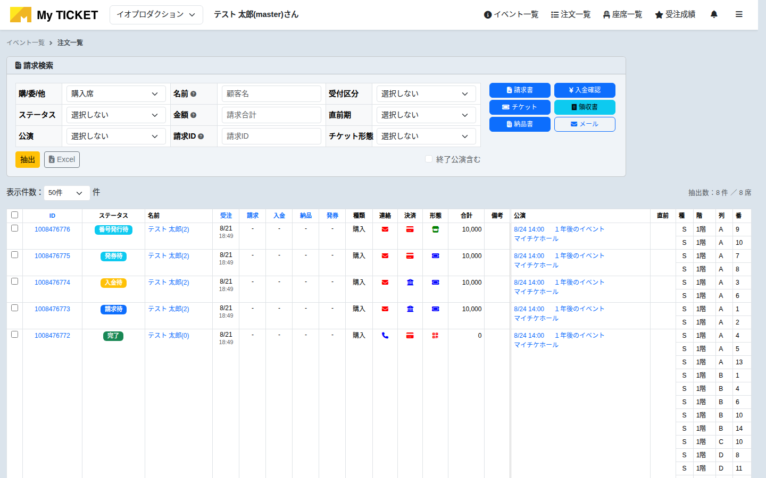Open the チケット形態 dropdown
Screen dimensions: 766x478
coord(426,136)
